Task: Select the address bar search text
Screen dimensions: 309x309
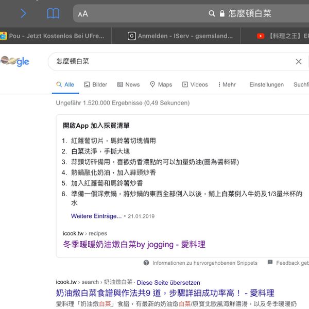Action: [250, 13]
